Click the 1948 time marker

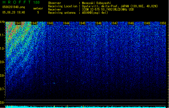point(131,23)
